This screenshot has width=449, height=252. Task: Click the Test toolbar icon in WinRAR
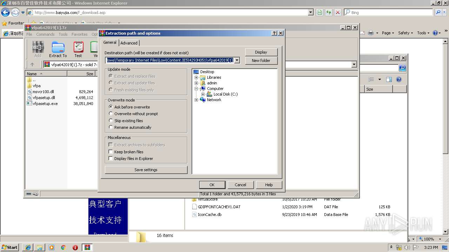coord(78,49)
